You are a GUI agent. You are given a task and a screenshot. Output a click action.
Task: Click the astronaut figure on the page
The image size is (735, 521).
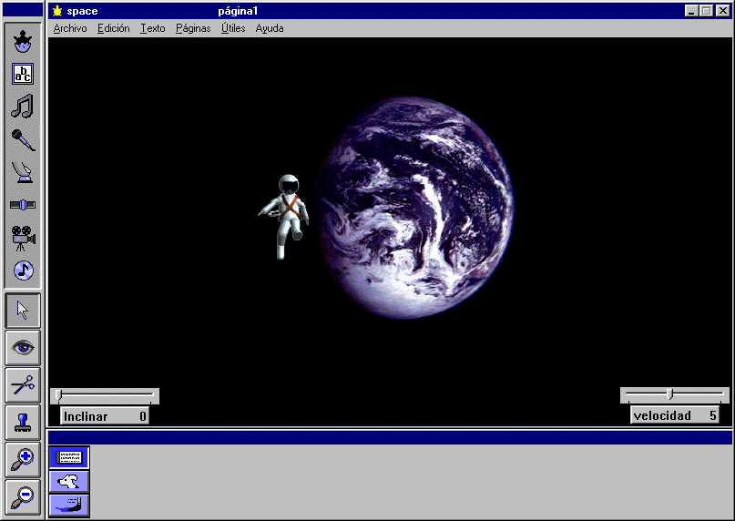coord(287,215)
